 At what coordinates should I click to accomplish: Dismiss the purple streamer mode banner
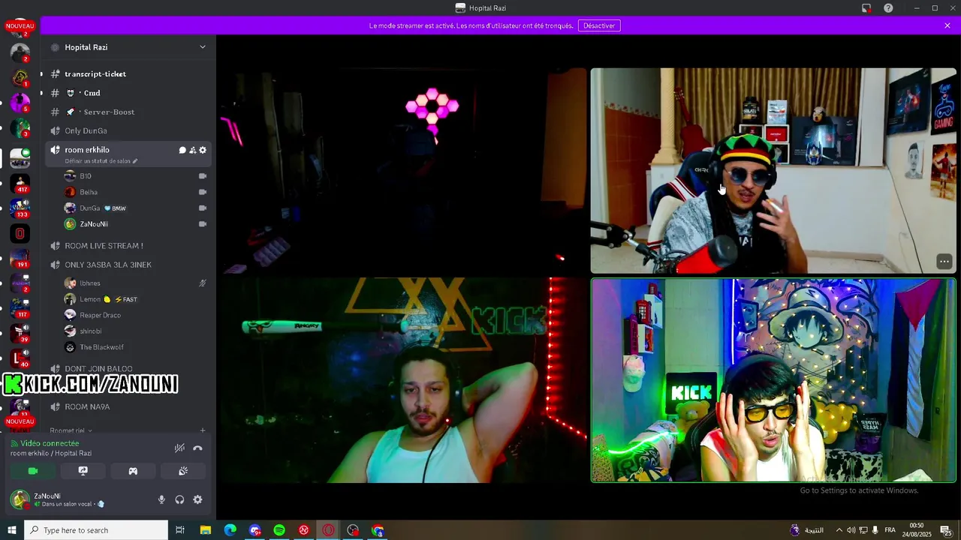coord(947,25)
